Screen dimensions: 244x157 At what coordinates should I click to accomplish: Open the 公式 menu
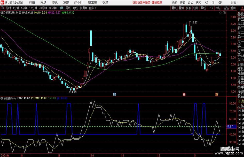point(191,3)
